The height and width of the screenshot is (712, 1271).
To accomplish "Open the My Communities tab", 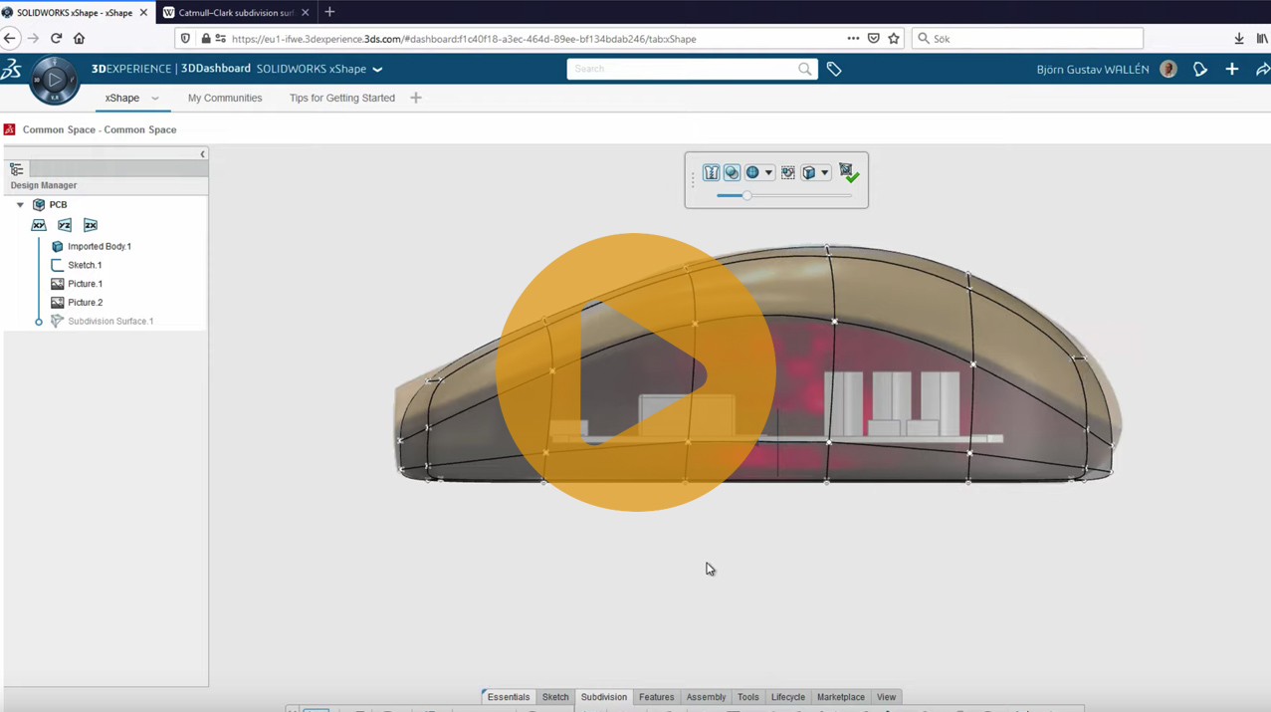I will 225,98.
